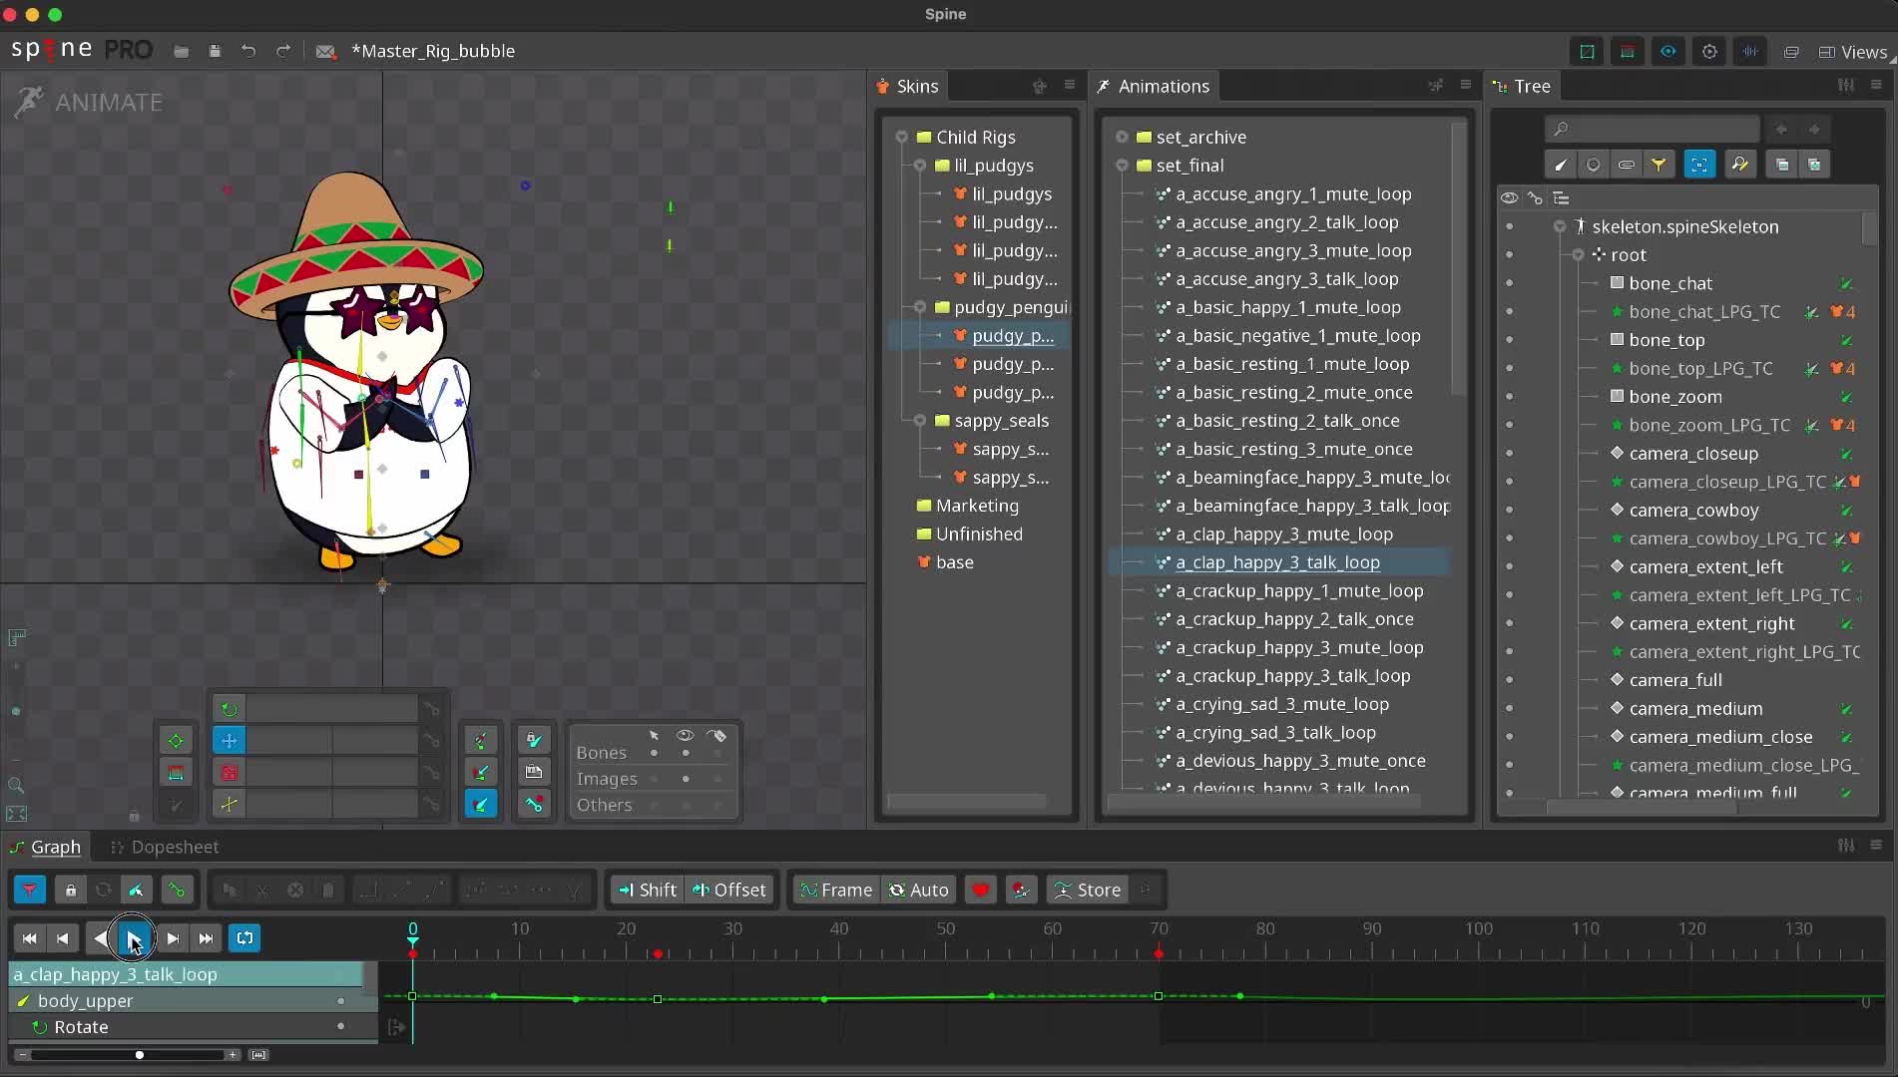Toggle Bones selectable dot under cursor column
The height and width of the screenshot is (1077, 1898).
tap(654, 753)
